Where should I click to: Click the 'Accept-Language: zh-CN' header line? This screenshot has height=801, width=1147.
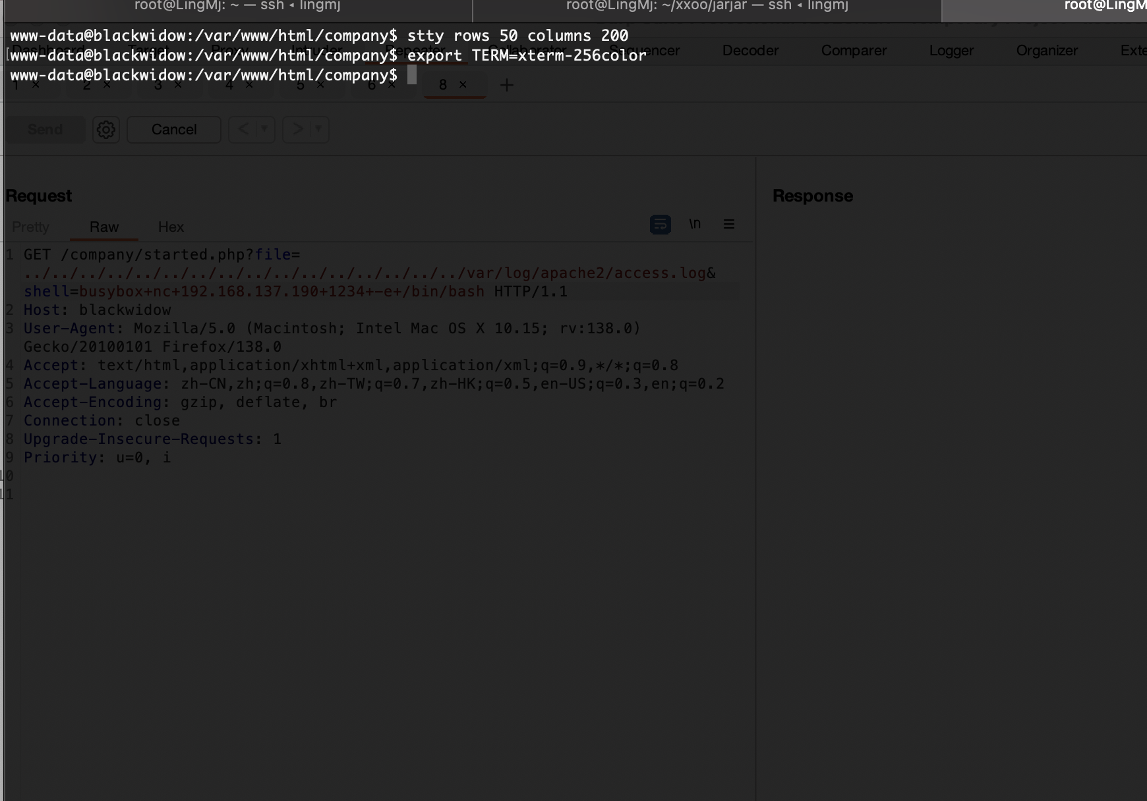pos(374,384)
